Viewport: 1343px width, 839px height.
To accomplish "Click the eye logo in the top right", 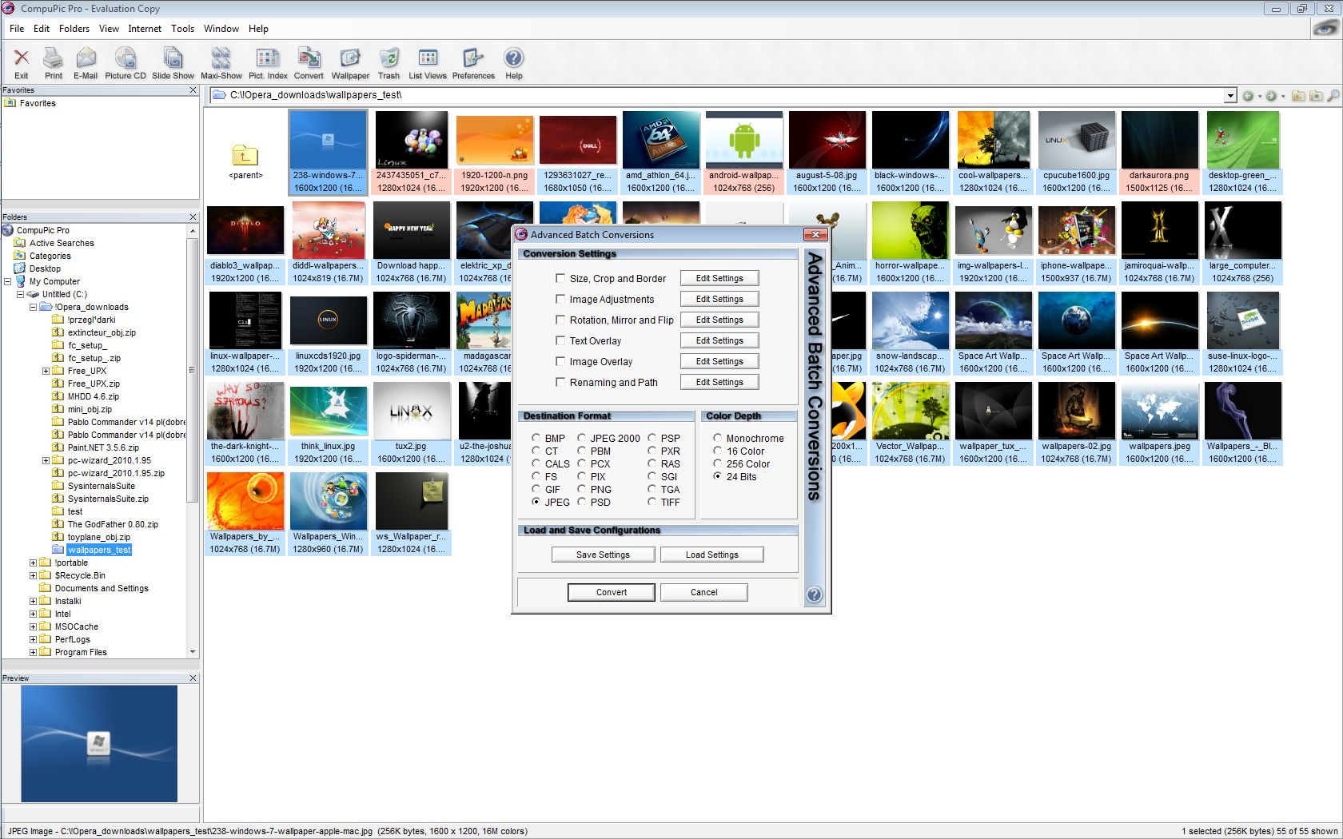I will pyautogui.click(x=1325, y=28).
